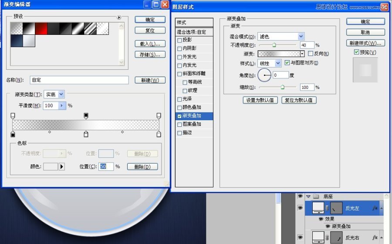Select 混合选项:自定 in layer style list
This screenshot has height=244, width=392.
[x=194, y=32]
